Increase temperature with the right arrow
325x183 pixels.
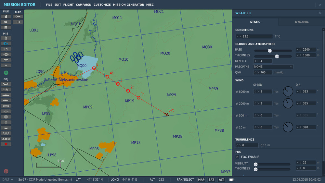pos(240,36)
